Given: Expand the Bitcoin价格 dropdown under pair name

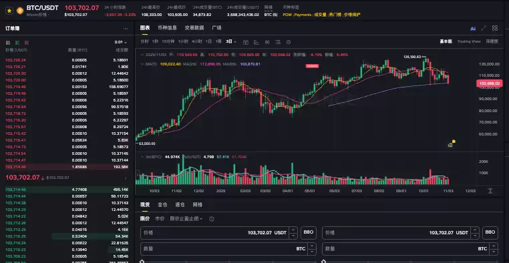Looking at the screenshot, I should pos(38,15).
